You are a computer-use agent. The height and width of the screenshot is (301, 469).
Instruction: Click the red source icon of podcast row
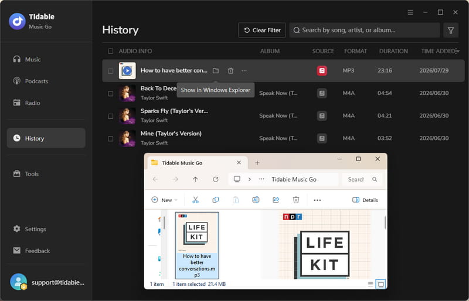click(x=322, y=70)
